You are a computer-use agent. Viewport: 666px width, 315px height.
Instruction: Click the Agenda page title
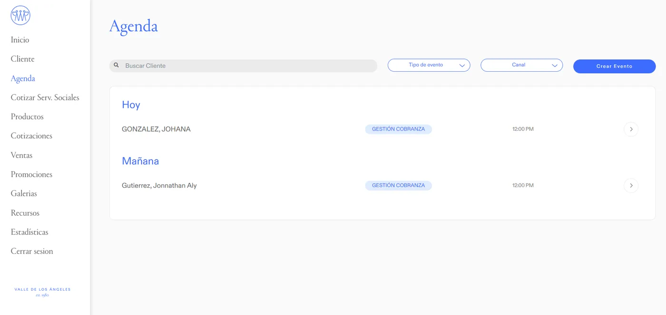134,26
